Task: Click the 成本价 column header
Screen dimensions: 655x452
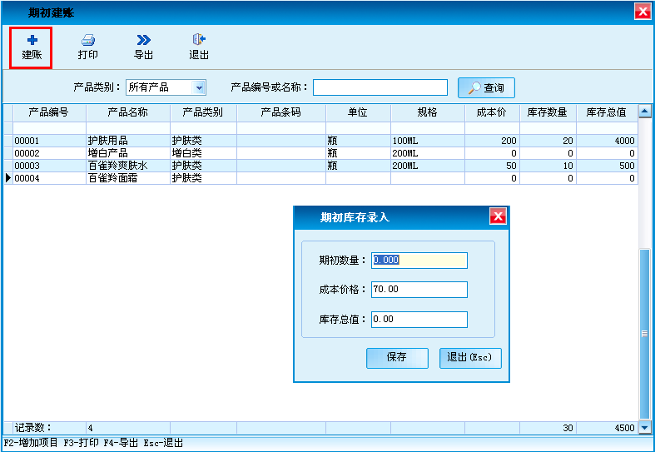Action: 491,112
